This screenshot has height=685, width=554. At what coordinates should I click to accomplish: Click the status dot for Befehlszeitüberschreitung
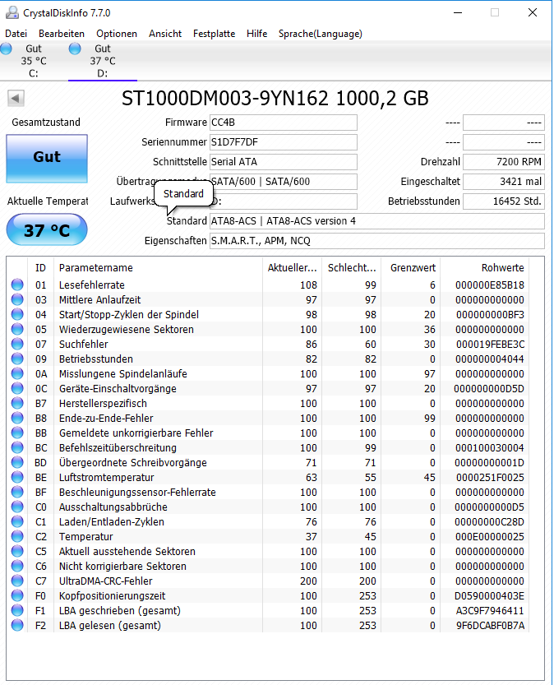(x=17, y=448)
